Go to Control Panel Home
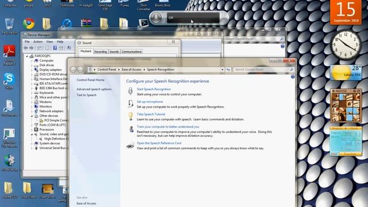Screen dimensions: 368x207 [x=90, y=80]
